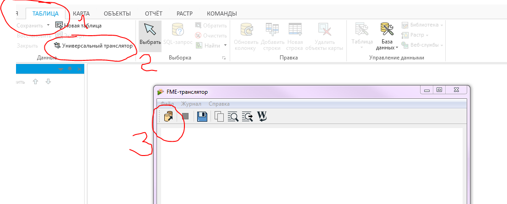This screenshot has width=507, height=204.
Task: Open the Таблица dropdown in Управление данными
Action: point(362,36)
